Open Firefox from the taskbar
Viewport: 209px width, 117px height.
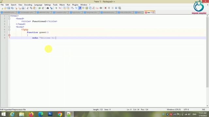[x=31, y=114]
